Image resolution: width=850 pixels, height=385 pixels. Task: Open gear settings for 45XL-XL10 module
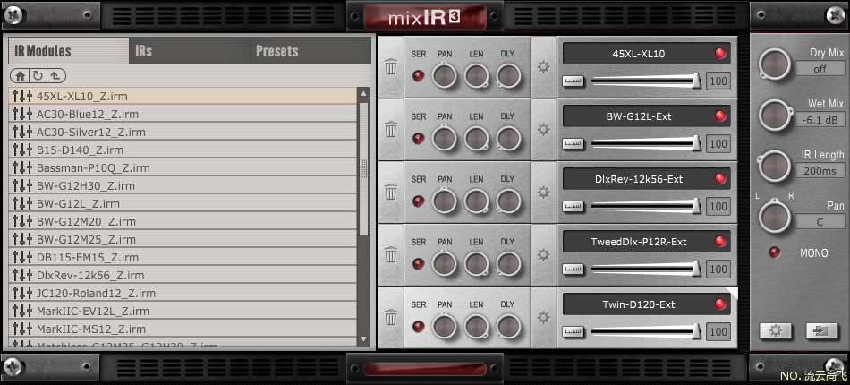544,66
